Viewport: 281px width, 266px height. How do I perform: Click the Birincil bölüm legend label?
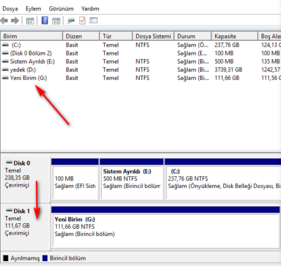click(x=67, y=258)
